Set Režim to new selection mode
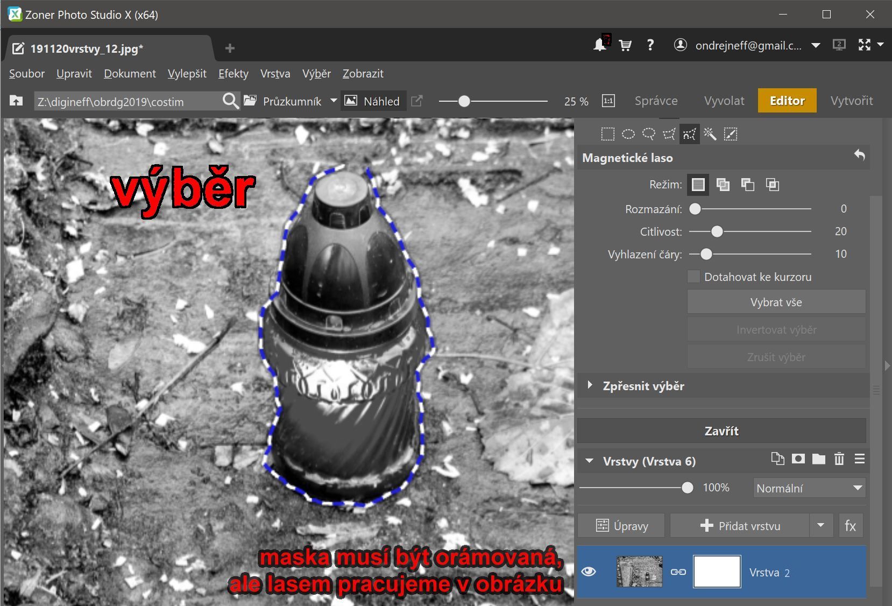Image resolution: width=892 pixels, height=606 pixels. 698,185
